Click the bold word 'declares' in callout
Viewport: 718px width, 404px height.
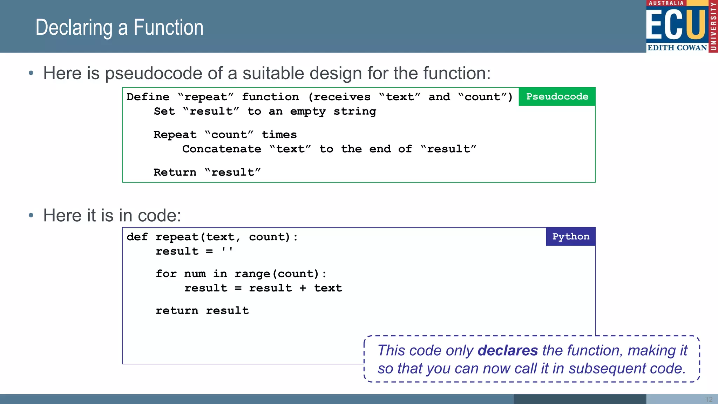coord(507,350)
